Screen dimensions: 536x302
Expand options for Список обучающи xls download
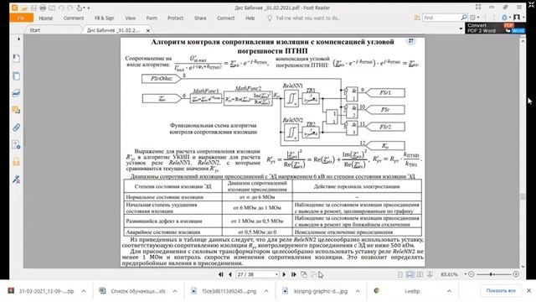[175, 291]
